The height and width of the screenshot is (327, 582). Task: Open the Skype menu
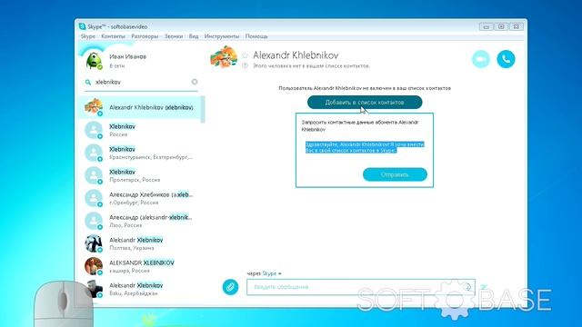(x=88, y=36)
